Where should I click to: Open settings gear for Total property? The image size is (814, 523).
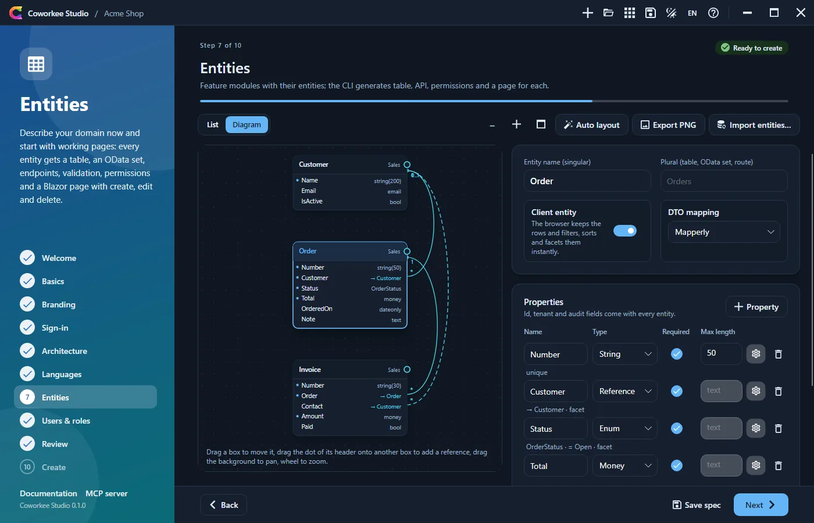(x=756, y=465)
